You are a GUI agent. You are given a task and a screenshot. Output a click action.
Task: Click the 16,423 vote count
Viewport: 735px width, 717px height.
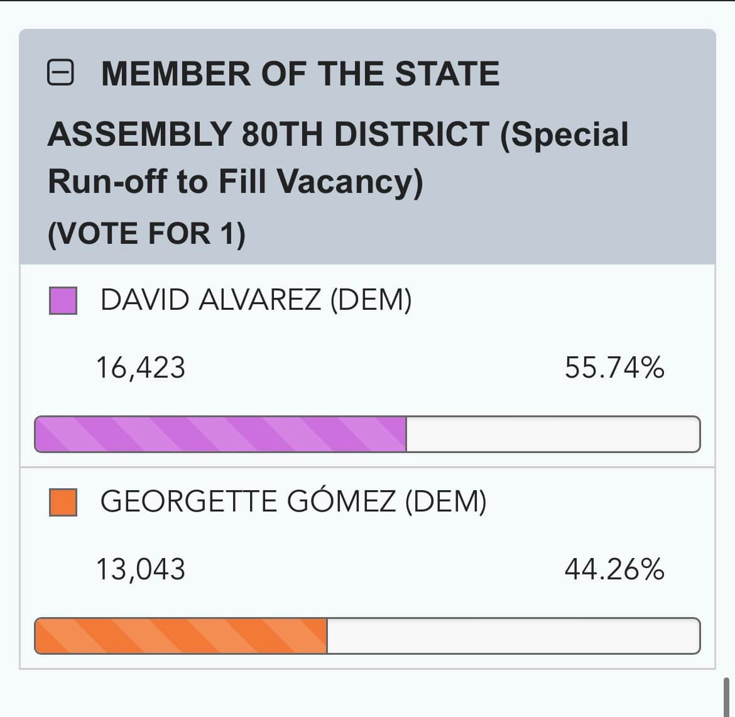[140, 368]
